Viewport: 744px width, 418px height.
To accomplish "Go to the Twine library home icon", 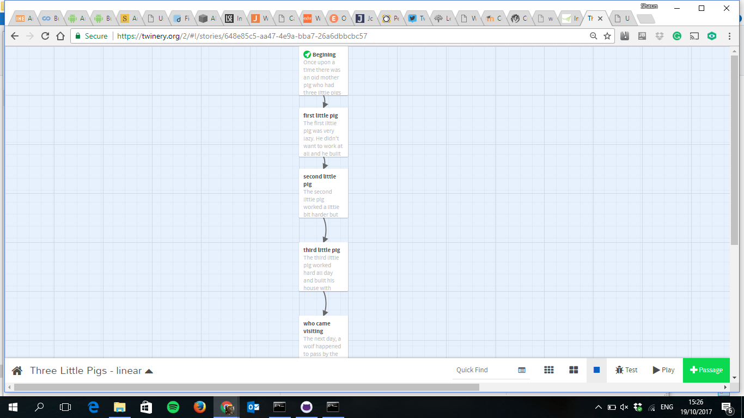I will [x=17, y=371].
